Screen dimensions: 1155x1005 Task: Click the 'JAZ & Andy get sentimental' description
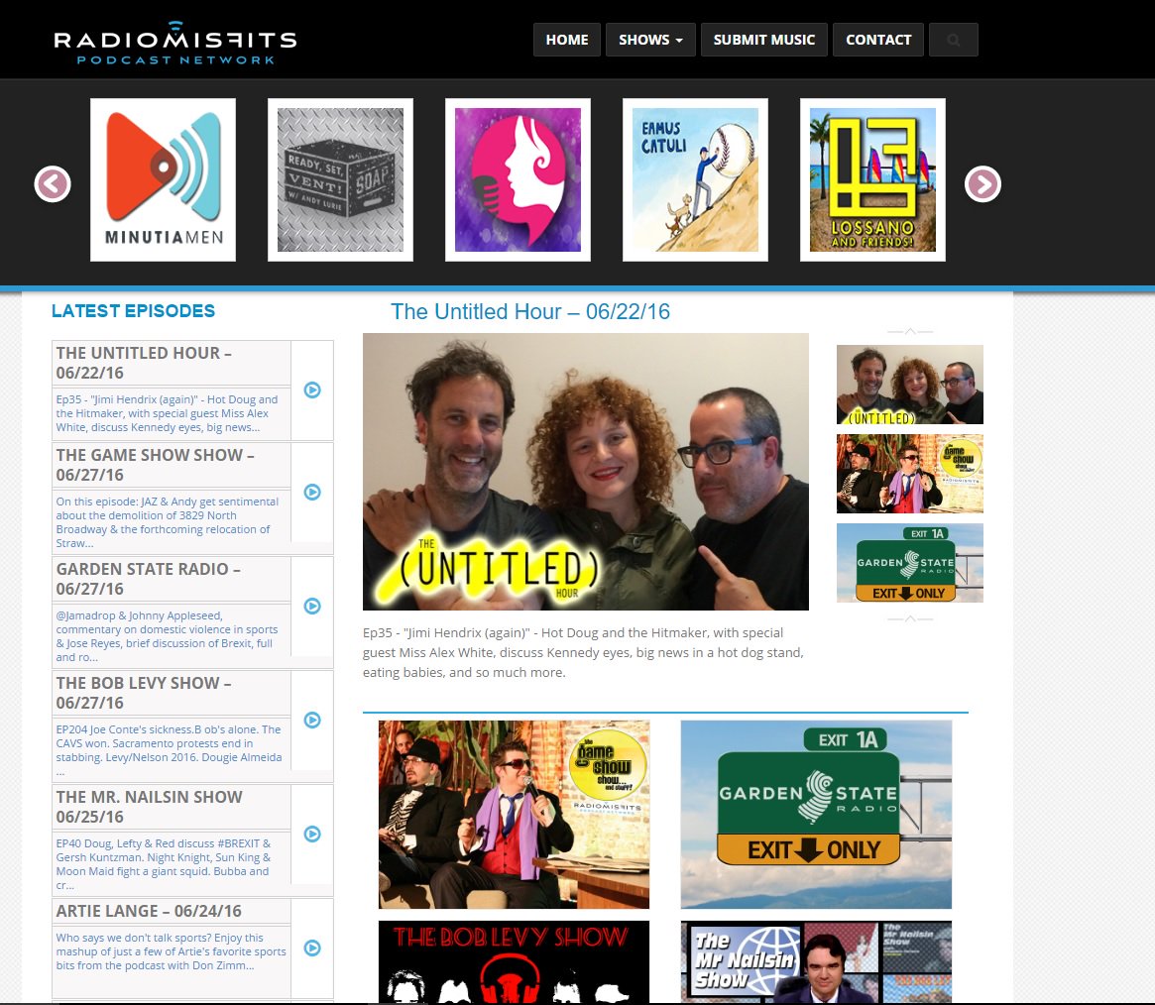[x=168, y=522]
